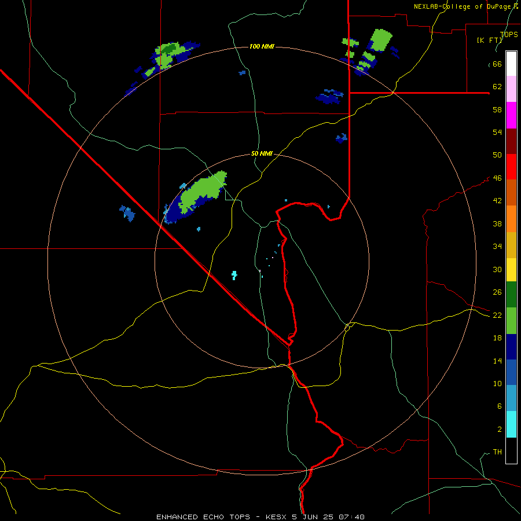This screenshot has height=521, width=521.
Task: Click the light pink 62 kft legend swatch
Action: [x=511, y=89]
